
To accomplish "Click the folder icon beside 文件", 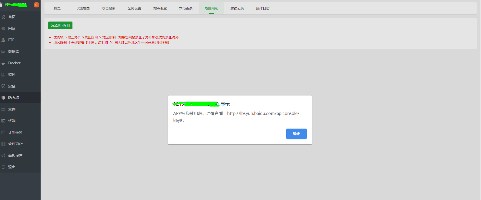I will pos(3,109).
